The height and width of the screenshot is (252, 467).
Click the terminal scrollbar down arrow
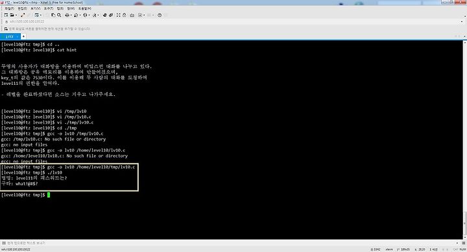465,237
